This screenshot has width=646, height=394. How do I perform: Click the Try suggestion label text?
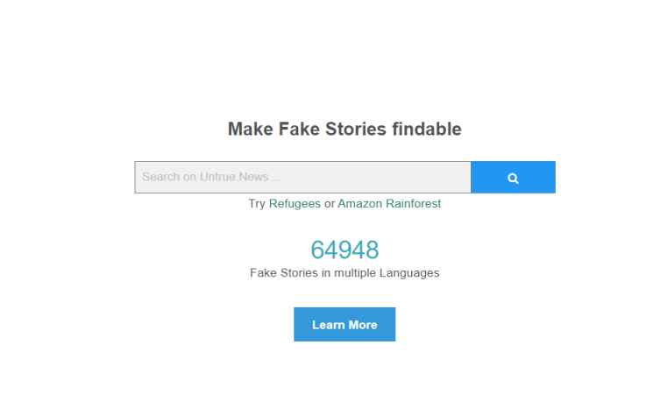tap(257, 203)
